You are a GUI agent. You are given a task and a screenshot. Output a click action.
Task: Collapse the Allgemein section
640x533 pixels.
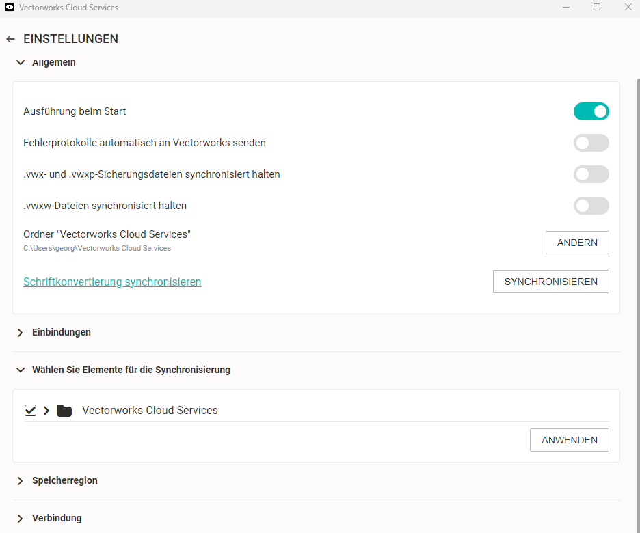pyautogui.click(x=21, y=63)
